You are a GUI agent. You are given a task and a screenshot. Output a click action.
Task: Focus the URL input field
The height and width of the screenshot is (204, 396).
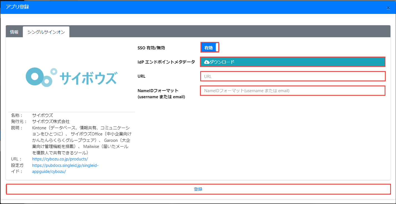pyautogui.click(x=293, y=76)
